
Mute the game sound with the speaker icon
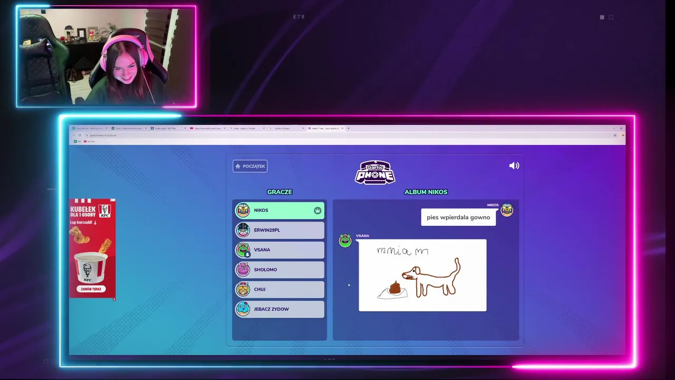point(514,166)
